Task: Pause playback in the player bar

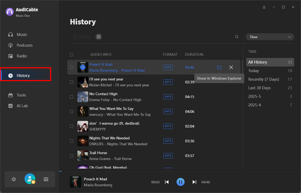Action: coord(181,182)
